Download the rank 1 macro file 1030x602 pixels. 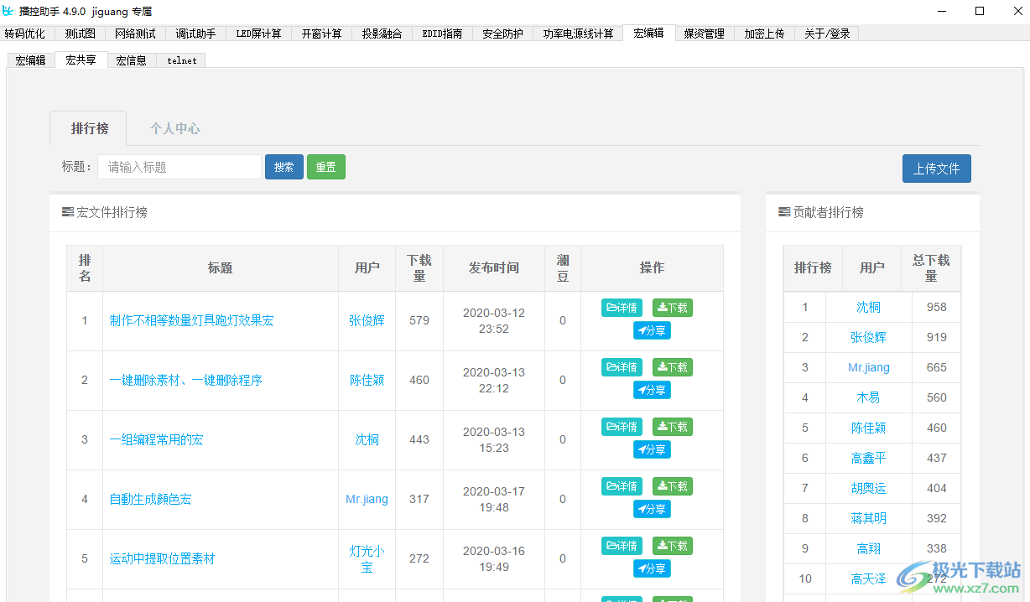point(672,308)
